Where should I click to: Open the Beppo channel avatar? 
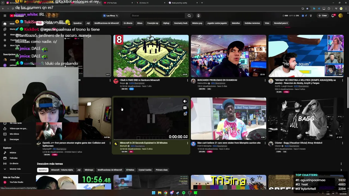tap(116, 81)
